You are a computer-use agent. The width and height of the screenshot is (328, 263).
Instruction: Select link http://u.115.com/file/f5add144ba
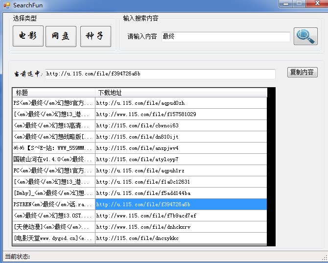(x=181, y=193)
